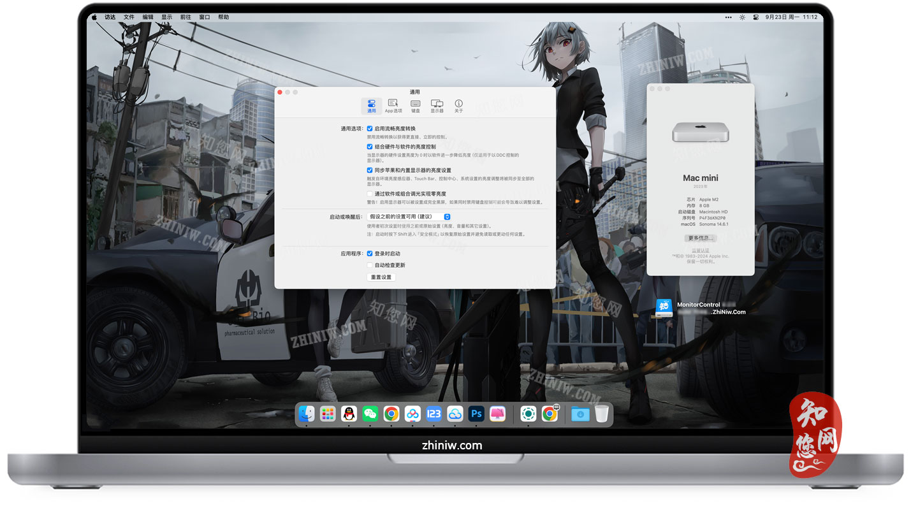Click the 序列号 value P4F36KN2P8
Viewport: 911px width, 508px height.
713,218
